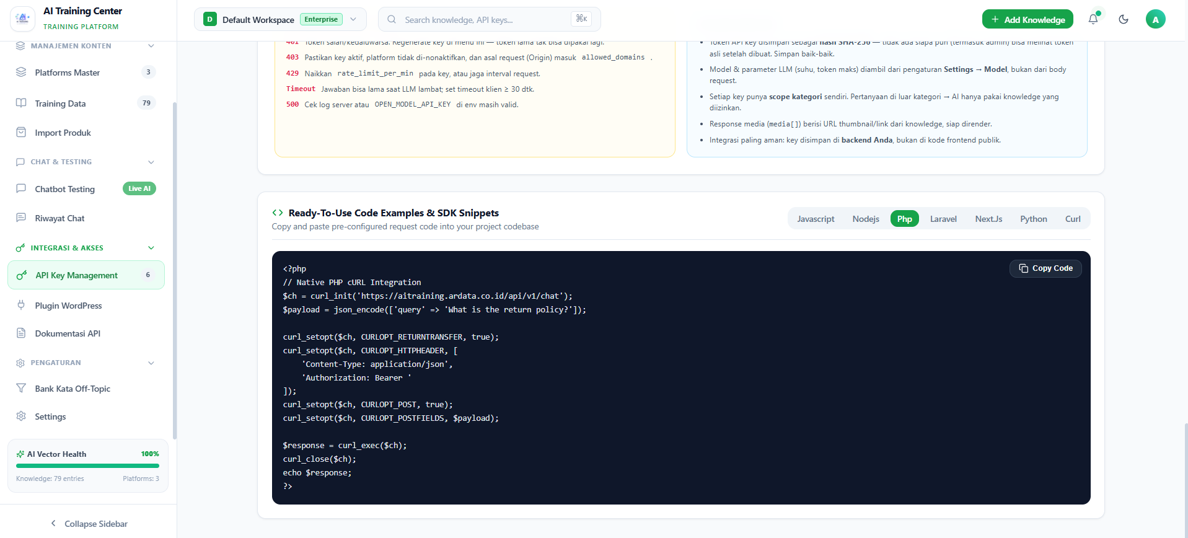Open the Training Data sidebar item
1188x538 pixels.
click(x=86, y=103)
